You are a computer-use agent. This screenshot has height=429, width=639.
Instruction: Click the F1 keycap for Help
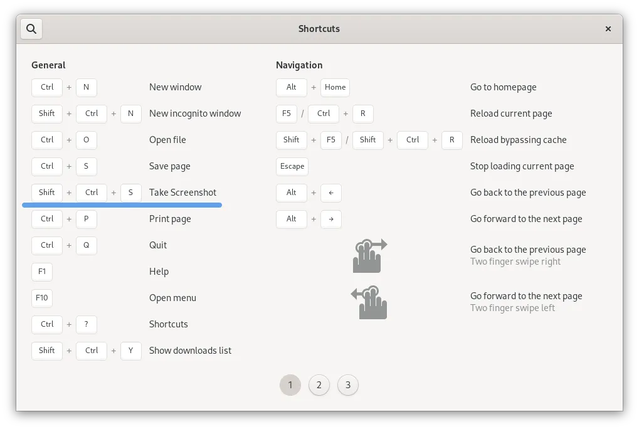pos(42,272)
